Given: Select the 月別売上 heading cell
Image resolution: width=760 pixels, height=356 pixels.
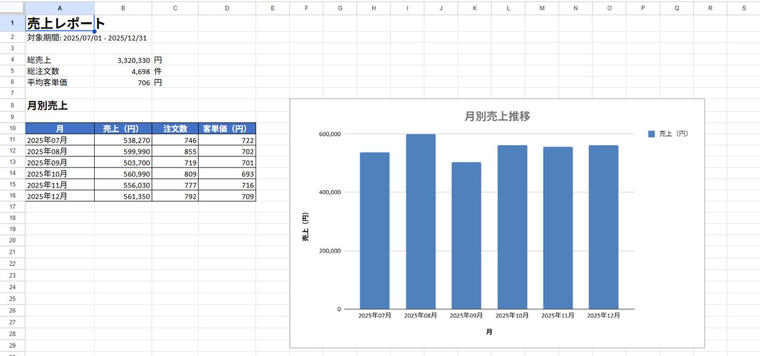Looking at the screenshot, I should (60, 106).
